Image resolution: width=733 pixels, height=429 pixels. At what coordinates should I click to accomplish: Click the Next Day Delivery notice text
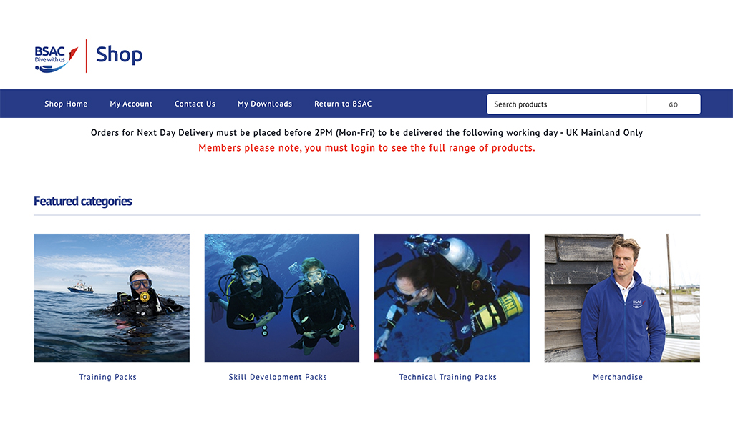pos(366,132)
